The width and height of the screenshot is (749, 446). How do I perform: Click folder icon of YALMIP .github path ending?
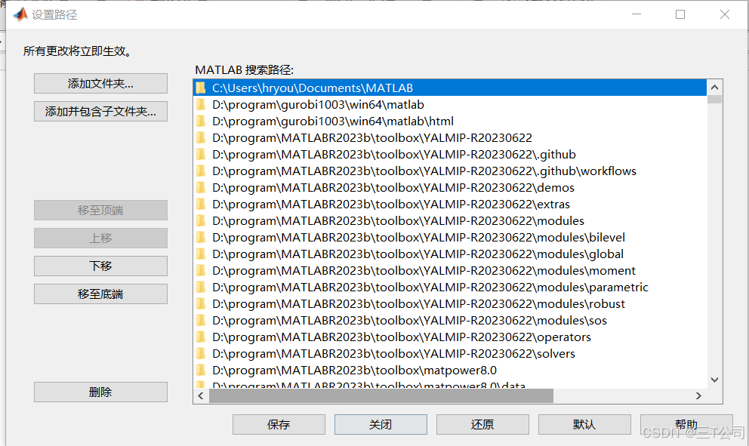(x=201, y=154)
